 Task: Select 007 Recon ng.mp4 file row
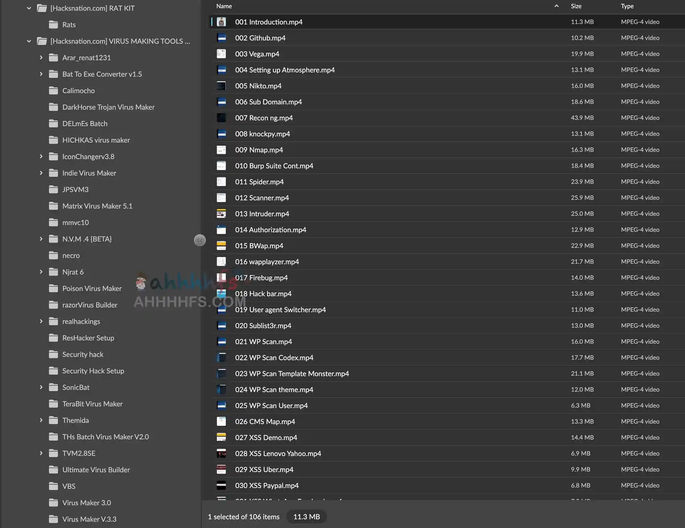pos(264,118)
